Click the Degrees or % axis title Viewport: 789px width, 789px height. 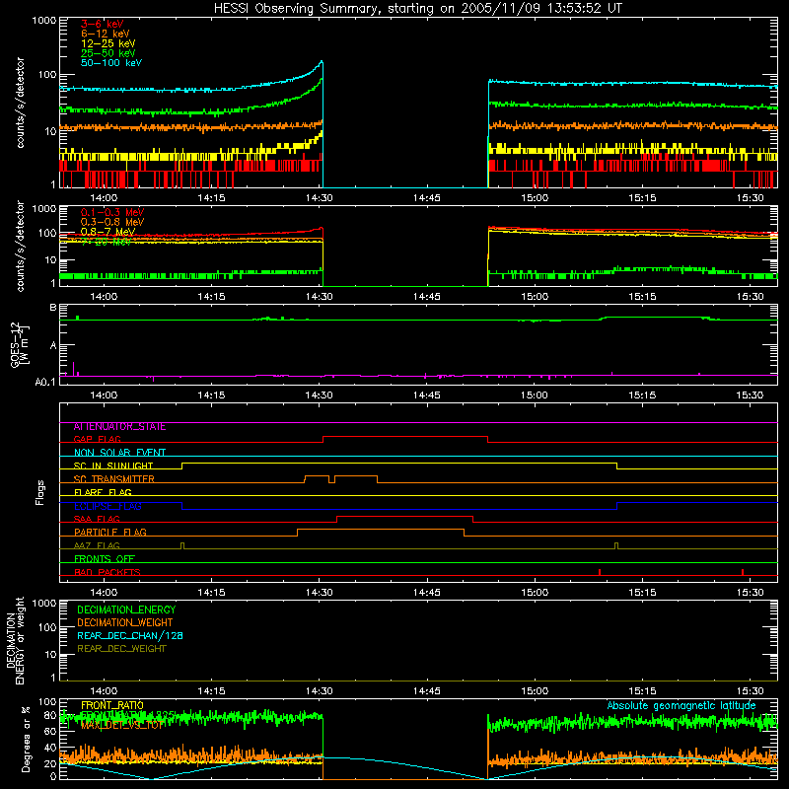point(27,739)
